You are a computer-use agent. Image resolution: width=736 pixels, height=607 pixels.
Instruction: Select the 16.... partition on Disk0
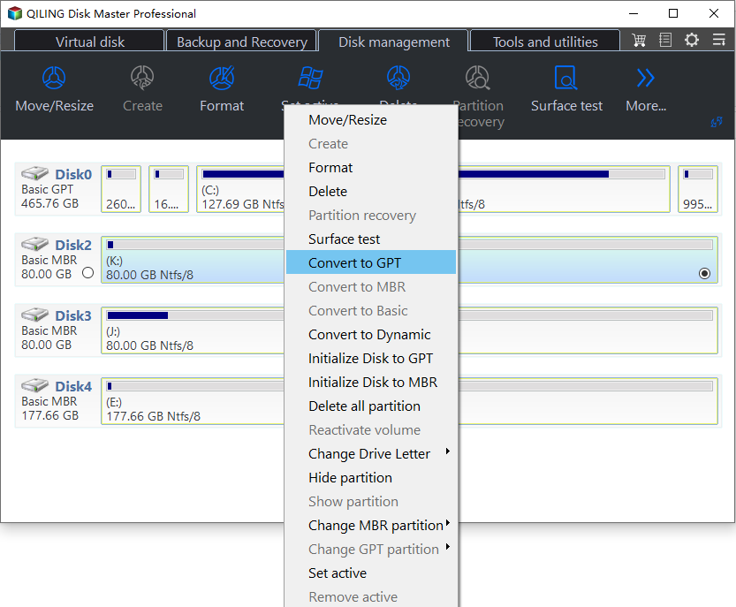[169, 189]
